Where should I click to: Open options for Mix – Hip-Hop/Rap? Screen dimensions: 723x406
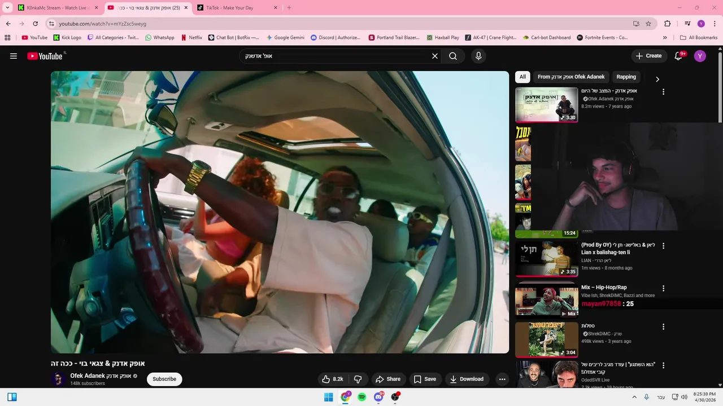coord(663,288)
